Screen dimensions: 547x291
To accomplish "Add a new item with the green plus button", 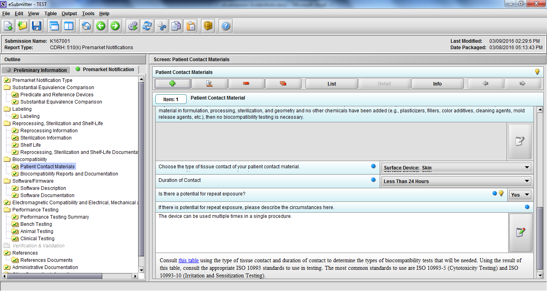I will [173, 84].
